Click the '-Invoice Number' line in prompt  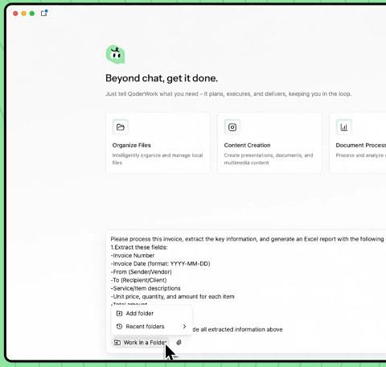point(133,255)
